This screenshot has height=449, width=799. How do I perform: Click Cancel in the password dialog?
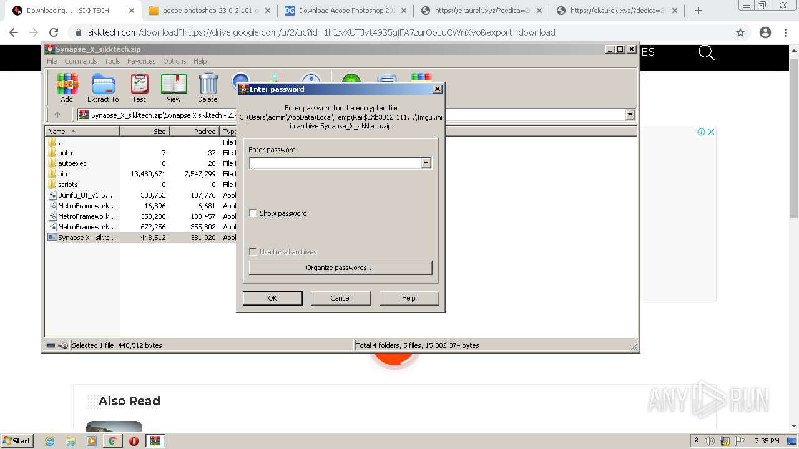click(340, 298)
